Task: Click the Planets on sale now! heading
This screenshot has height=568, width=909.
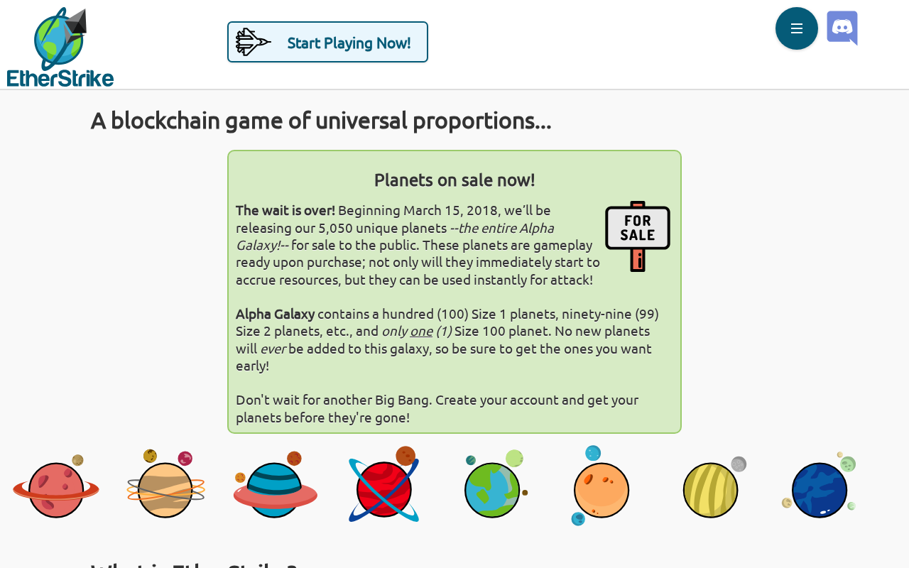Action: pyautogui.click(x=454, y=180)
